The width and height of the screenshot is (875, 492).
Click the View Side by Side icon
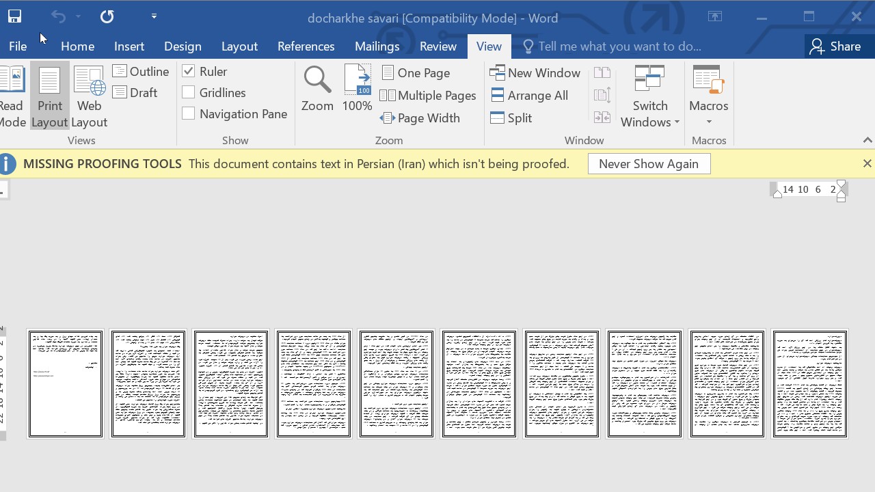coord(602,73)
